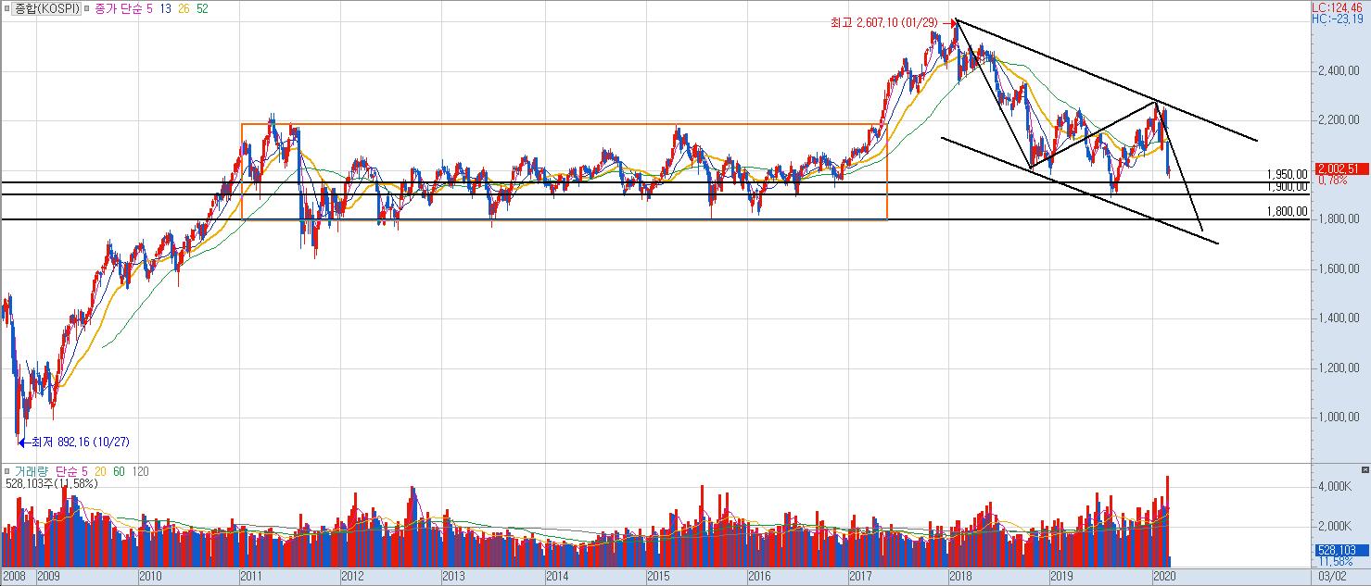1371x586 pixels.
Task: Select the 60-period volume moving average
Action: (x=120, y=472)
